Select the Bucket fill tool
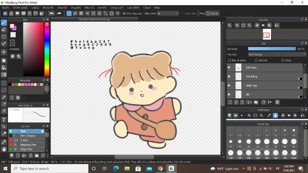 4,68
